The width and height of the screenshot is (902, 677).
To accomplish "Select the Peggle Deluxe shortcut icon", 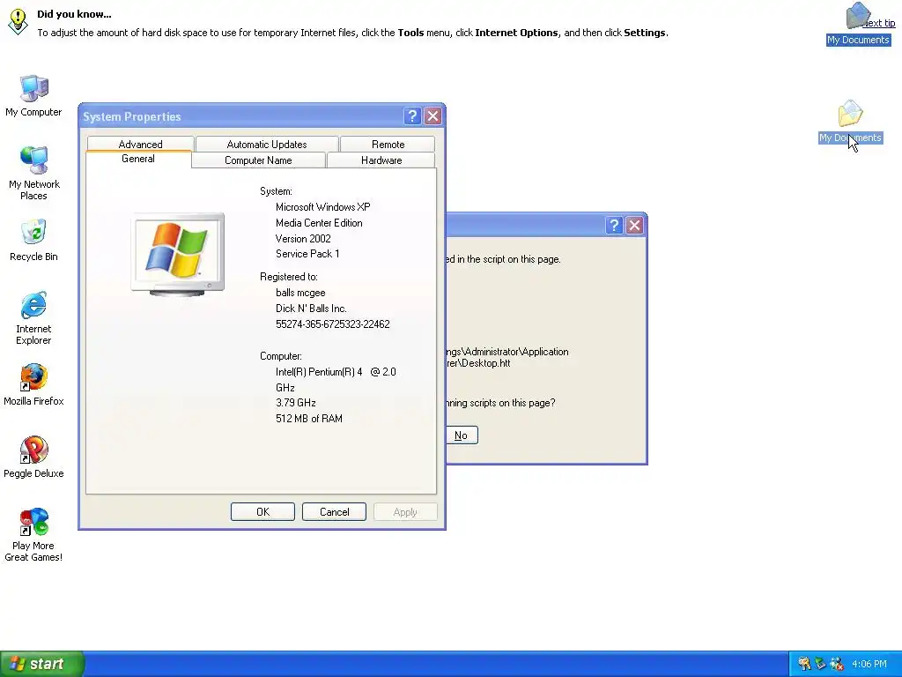I will coord(34,458).
